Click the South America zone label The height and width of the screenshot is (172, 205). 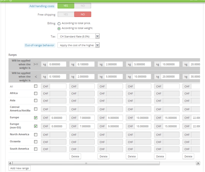pos(19,149)
